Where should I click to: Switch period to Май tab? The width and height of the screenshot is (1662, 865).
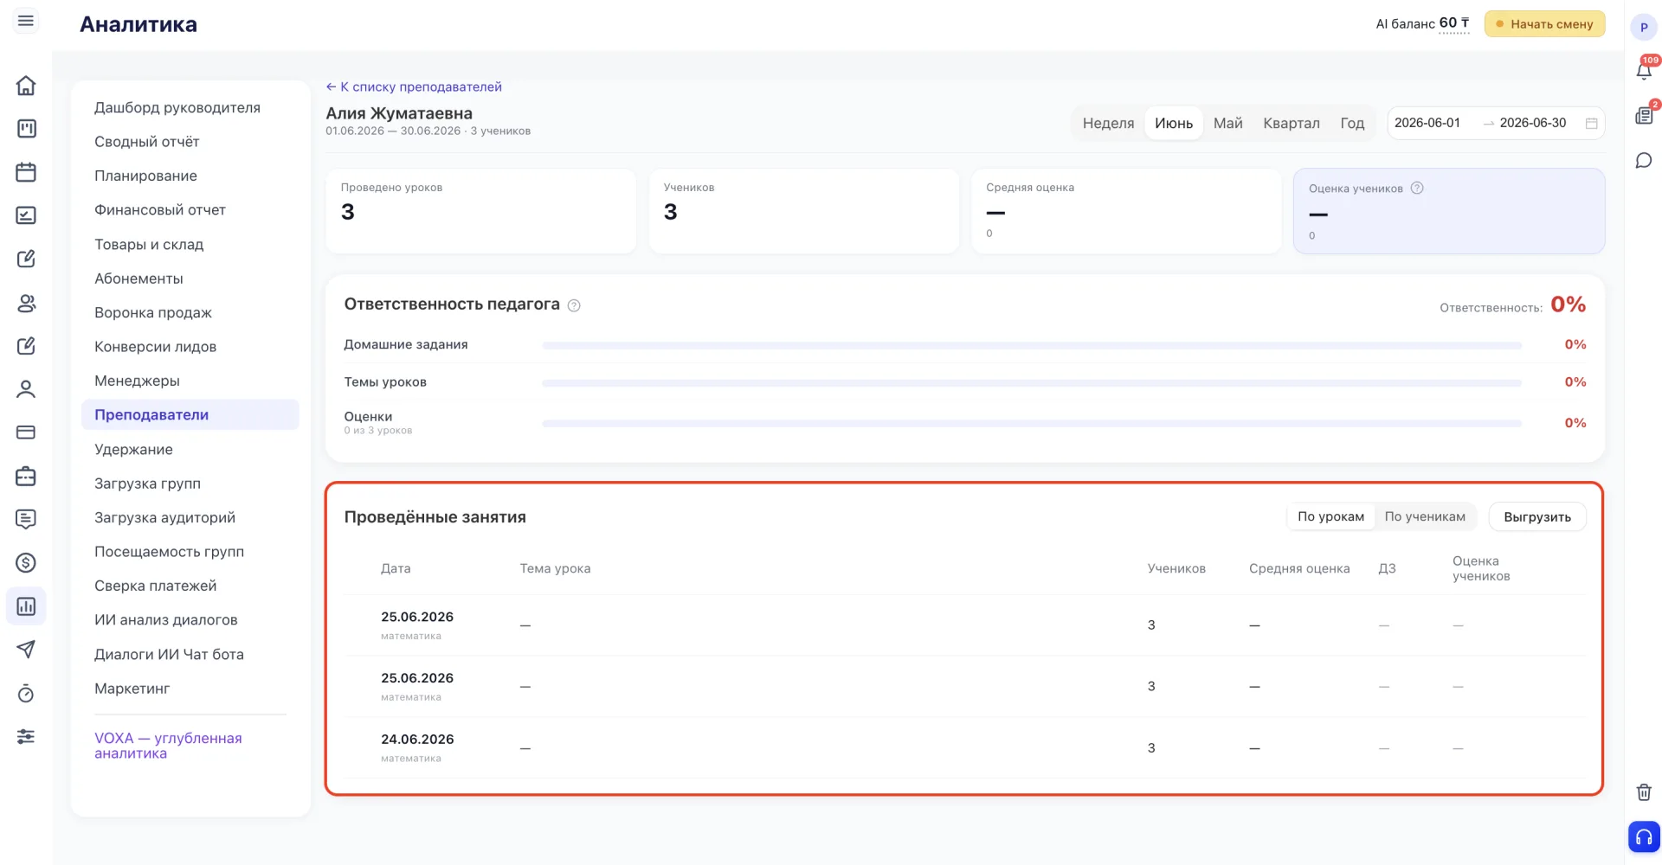point(1228,123)
